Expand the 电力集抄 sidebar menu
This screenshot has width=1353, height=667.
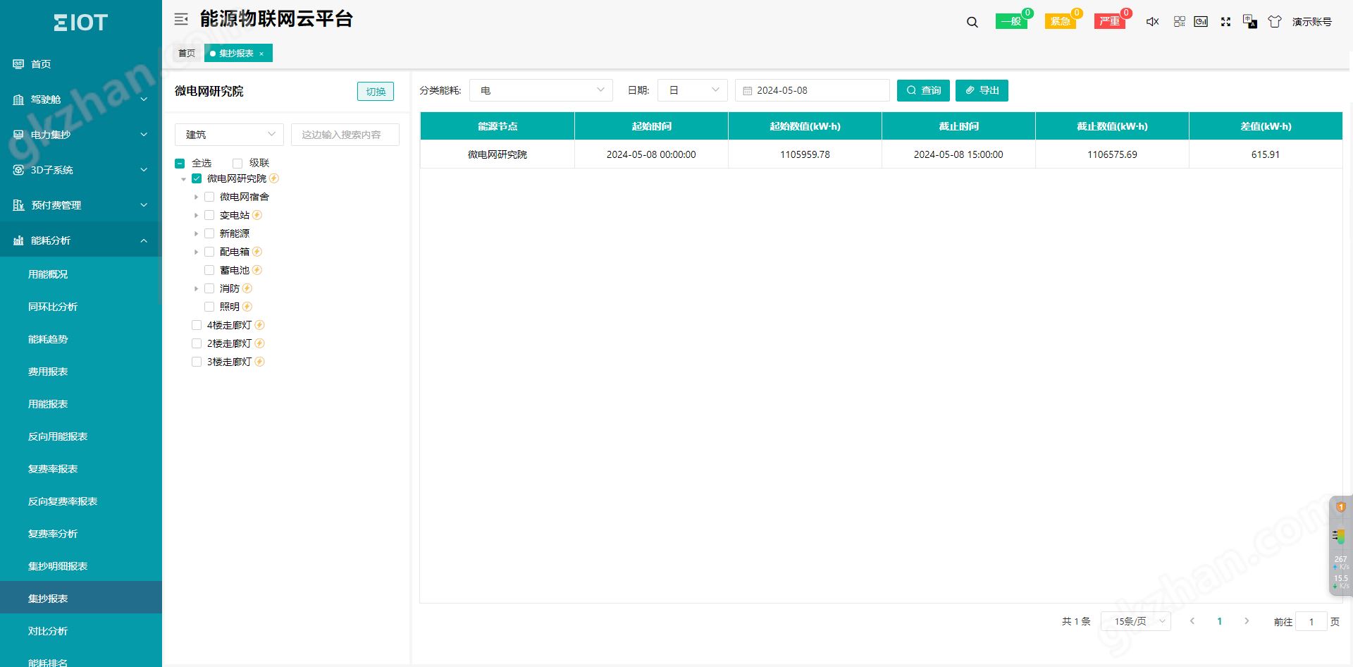(81, 135)
